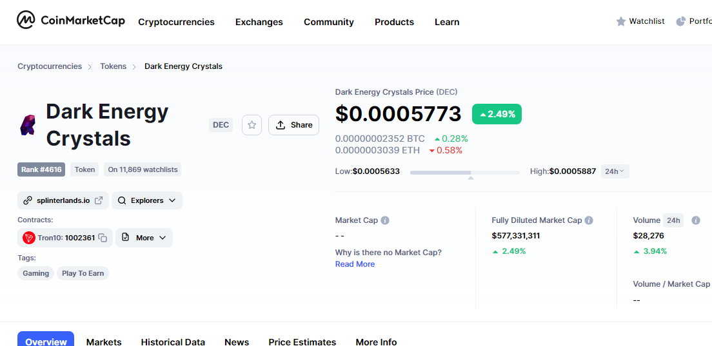
Task: Click the 0.0000003039 ETH price text
Action: coord(377,150)
